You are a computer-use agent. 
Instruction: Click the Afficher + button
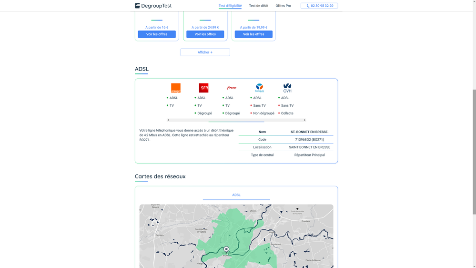[x=205, y=52]
